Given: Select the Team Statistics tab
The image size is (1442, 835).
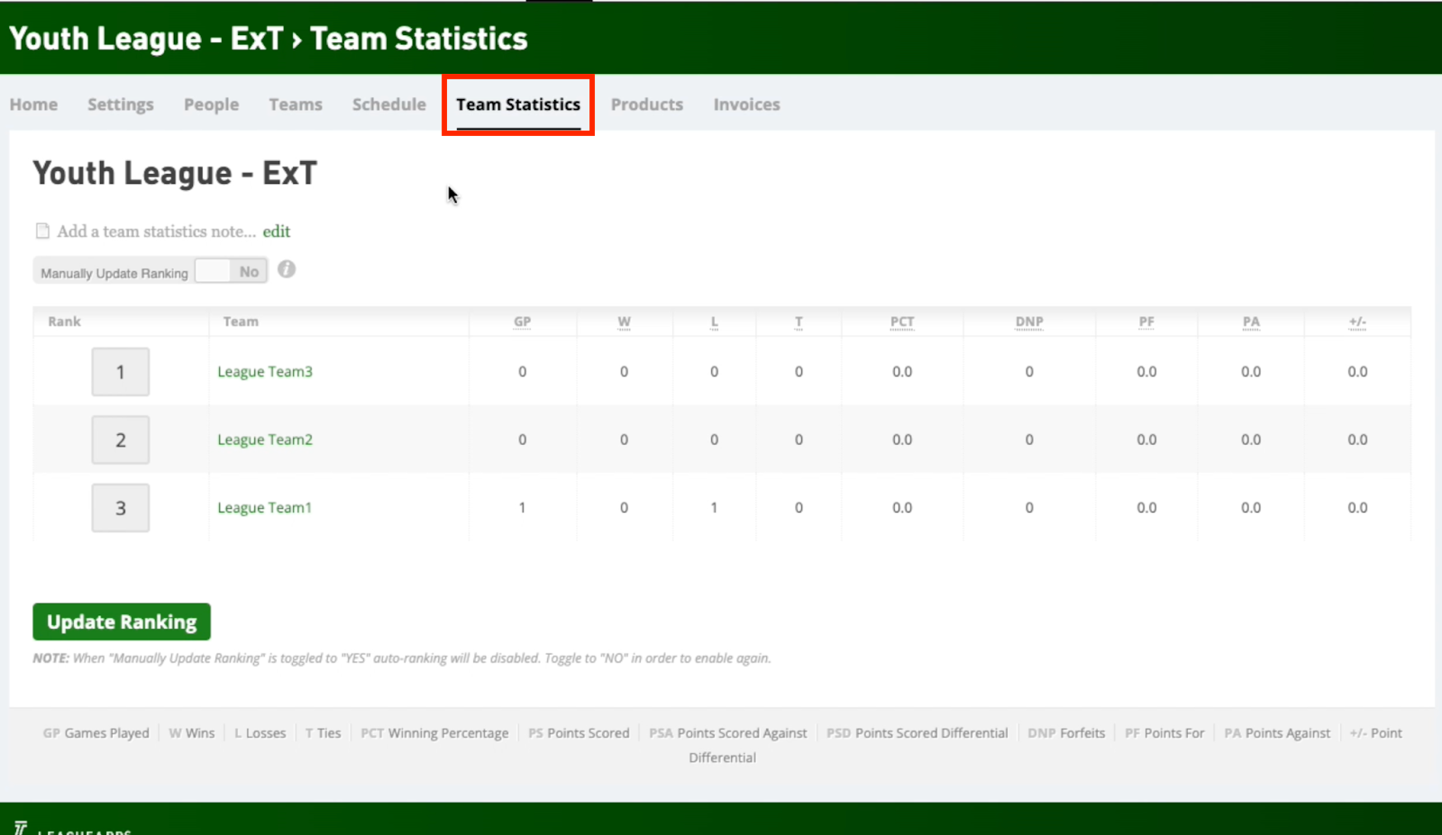Looking at the screenshot, I should point(518,104).
